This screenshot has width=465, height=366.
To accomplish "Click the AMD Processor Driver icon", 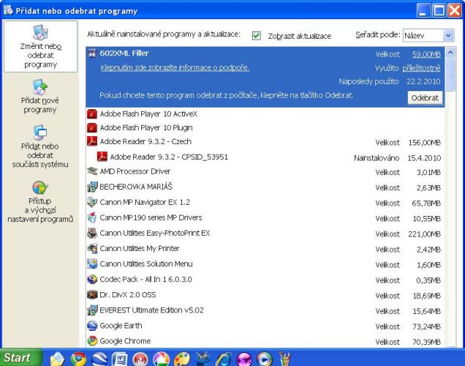I will tap(92, 171).
